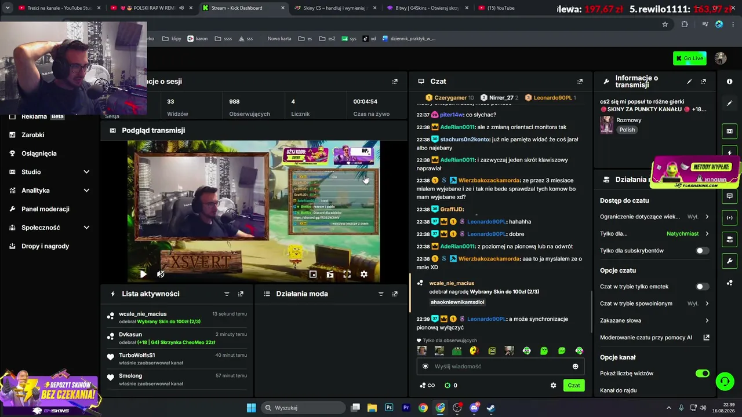The image size is (742, 417).
Task: Disable Pokaż liczbę widzów switch
Action: 702,374
